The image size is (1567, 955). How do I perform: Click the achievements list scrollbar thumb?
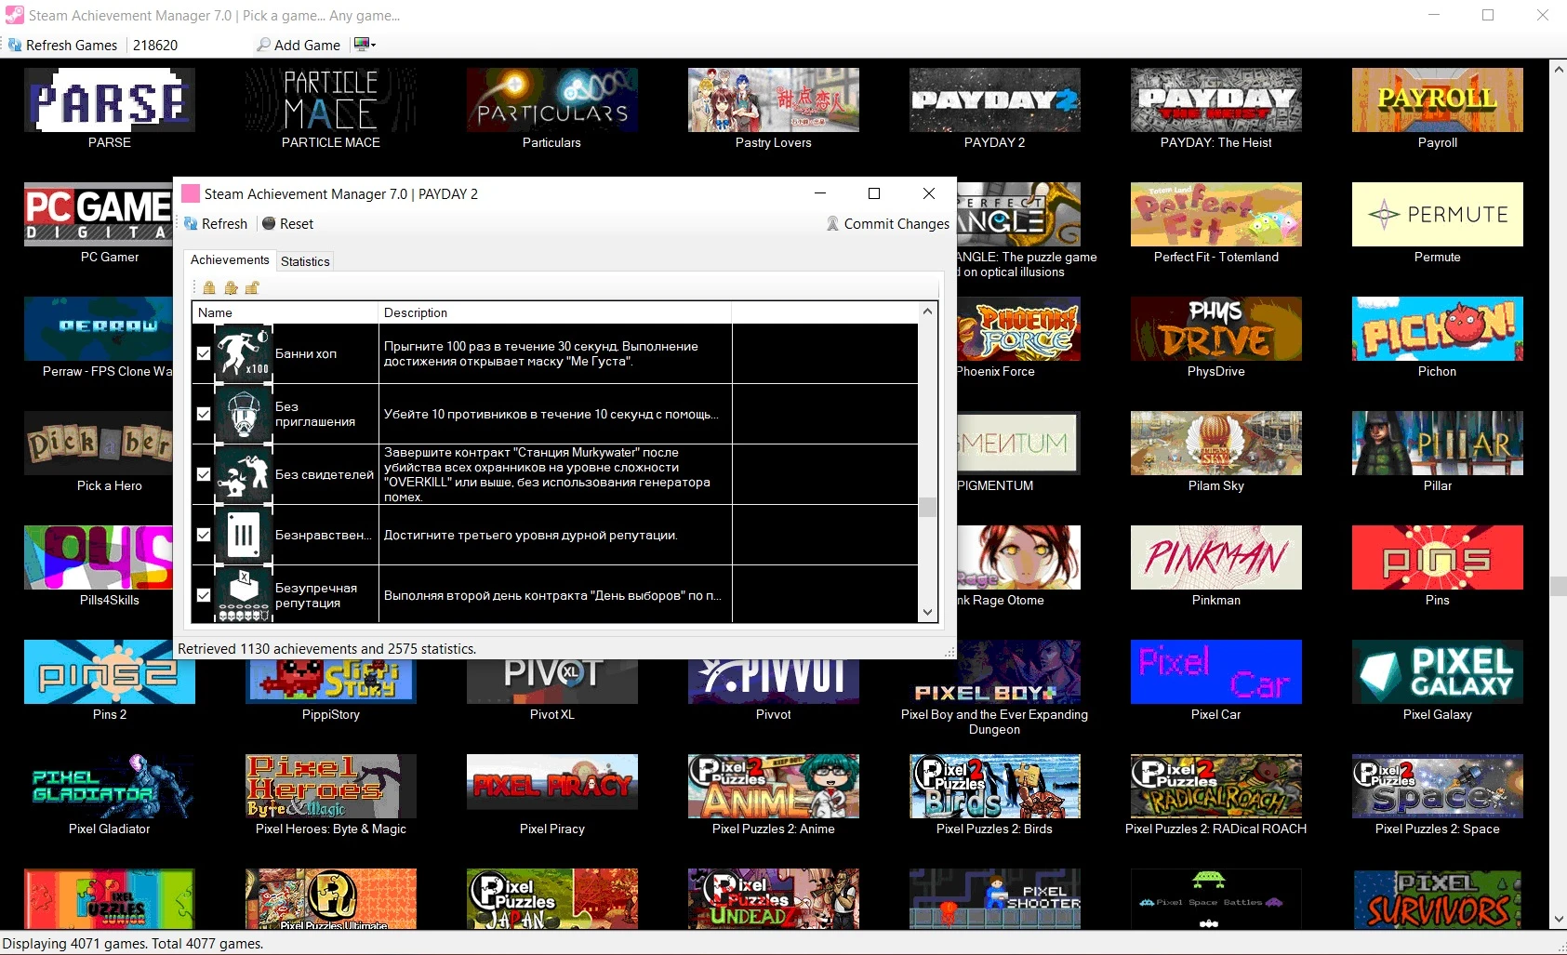(927, 507)
